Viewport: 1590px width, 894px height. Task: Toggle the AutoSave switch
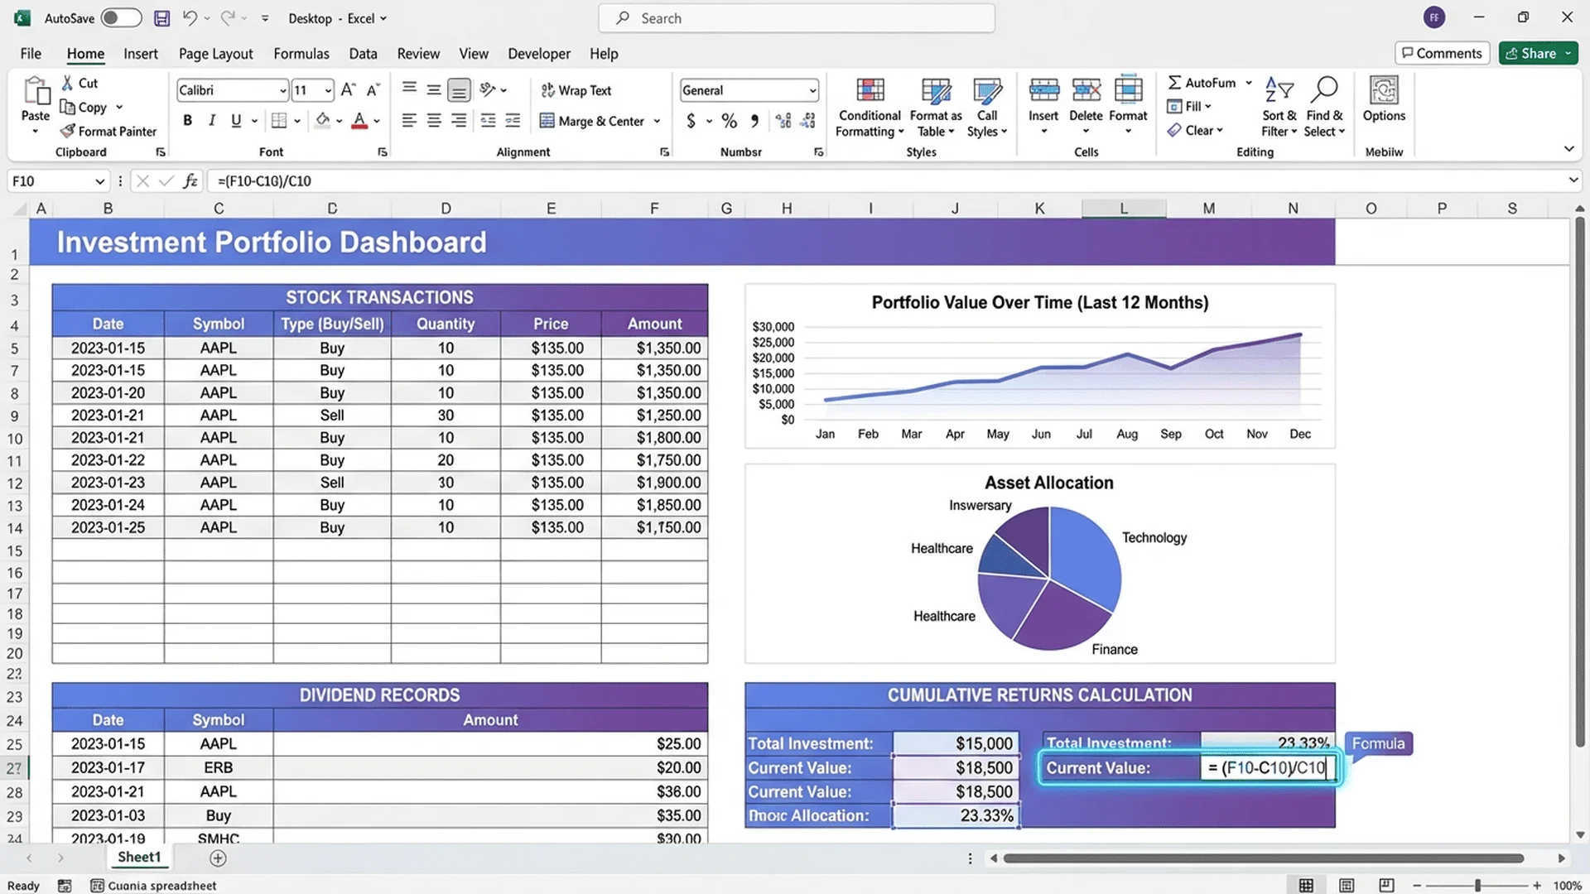pos(121,18)
